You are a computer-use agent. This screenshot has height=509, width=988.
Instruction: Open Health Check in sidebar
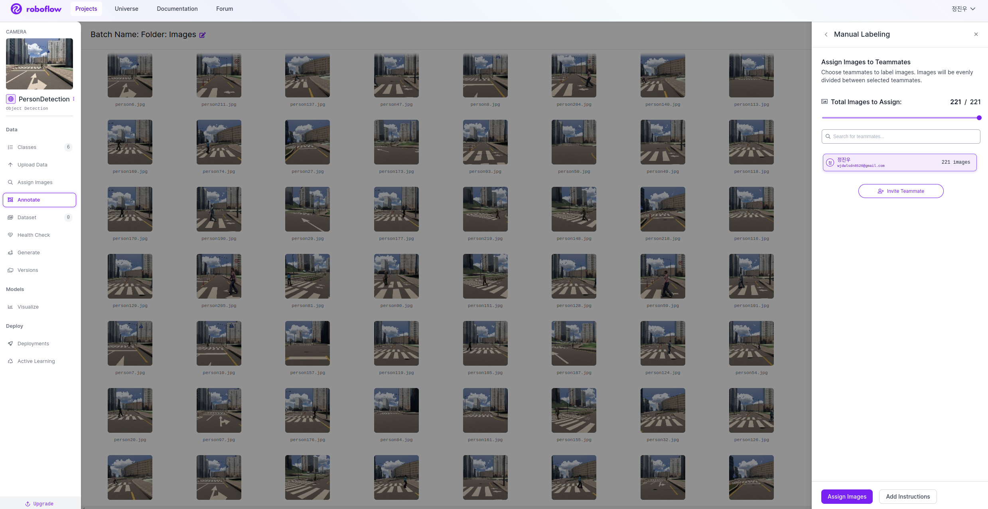34,235
